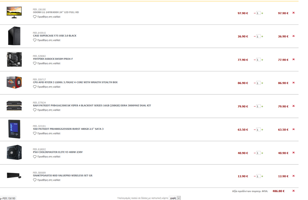Remove the Coolermaster Elite V3 PSU from cart
Viewport: 308px width, 200px height.
294,153
